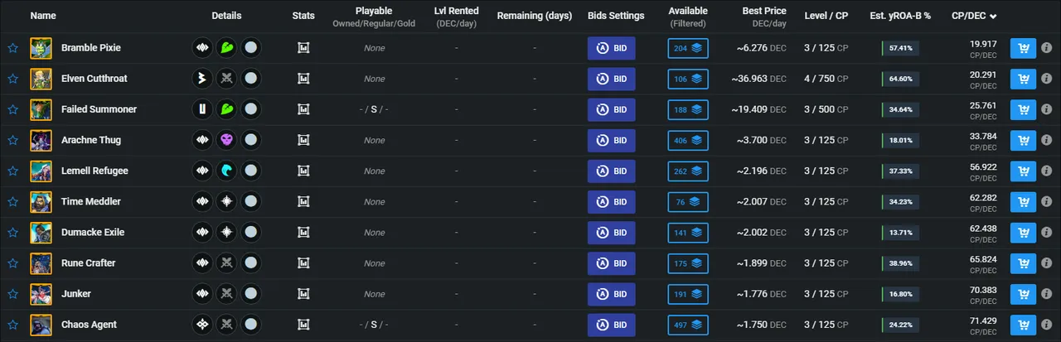The height and width of the screenshot is (342, 1061).
Task: Open Junker card thumbnail
Action: coord(41,294)
